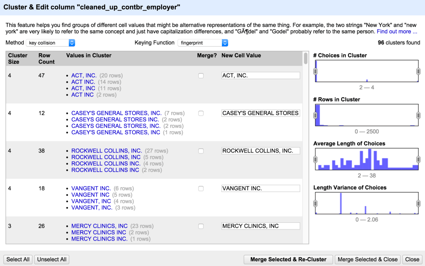The height and width of the screenshot is (266, 425).
Task: Check Merge for MERCY CLINICS cluster
Action: pyautogui.click(x=201, y=226)
